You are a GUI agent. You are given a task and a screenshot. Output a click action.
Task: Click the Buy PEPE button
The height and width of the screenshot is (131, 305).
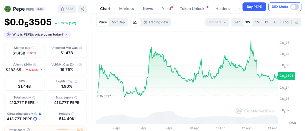(x=254, y=7)
